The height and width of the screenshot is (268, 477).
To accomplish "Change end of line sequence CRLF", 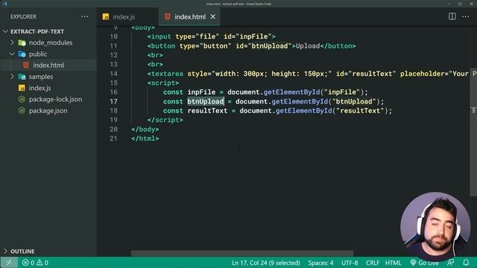I will [x=373, y=263].
